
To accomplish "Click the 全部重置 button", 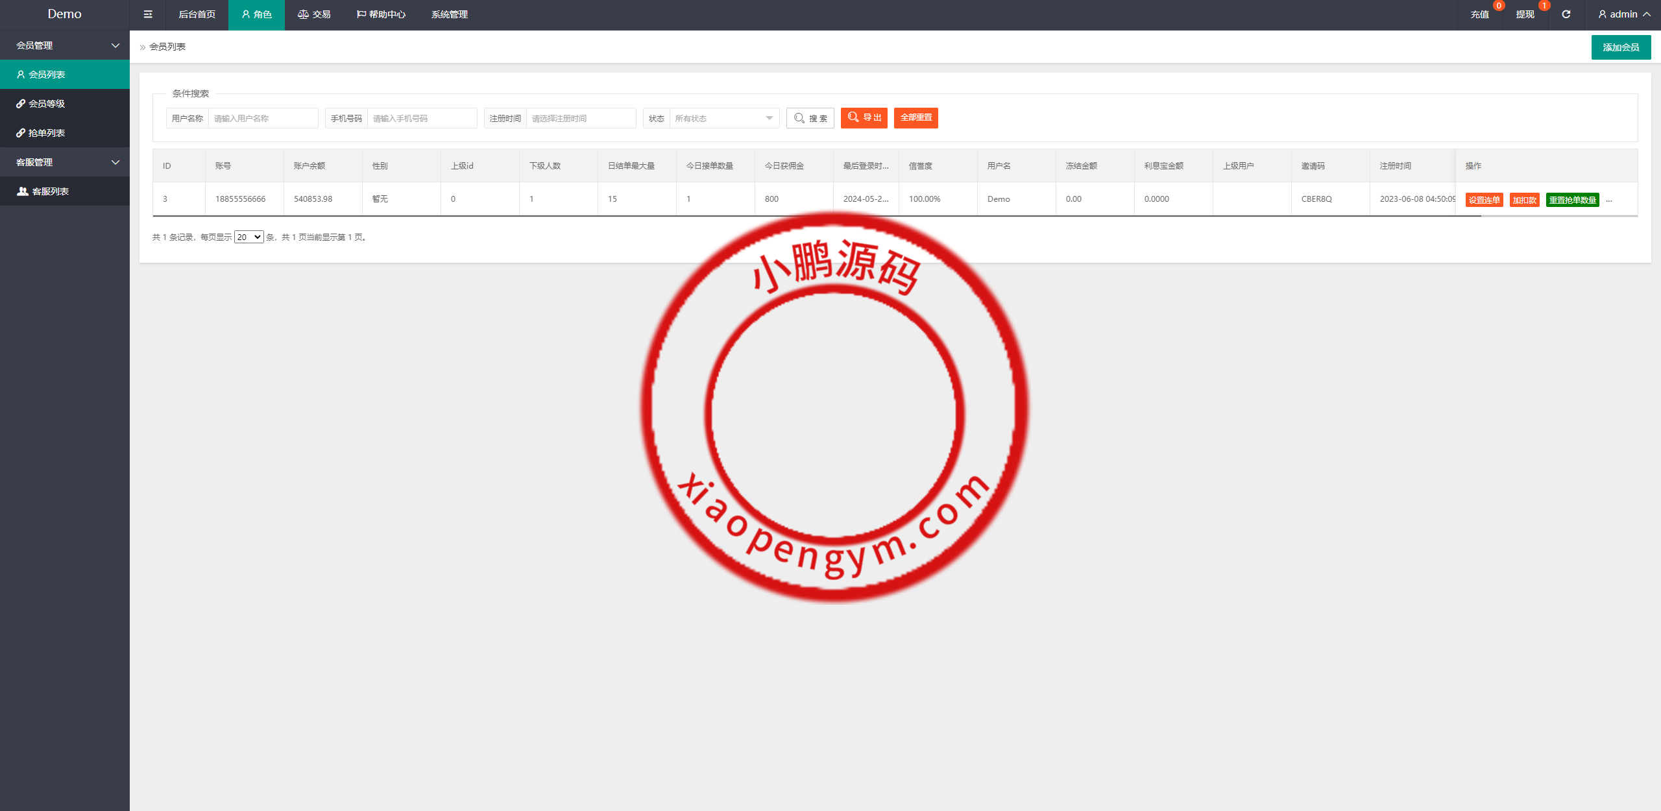I will (x=915, y=118).
